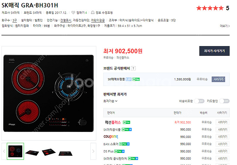This screenshot has width=237, height=165.
Task: Expand specs with 더보기 link
Action: tap(225, 26)
